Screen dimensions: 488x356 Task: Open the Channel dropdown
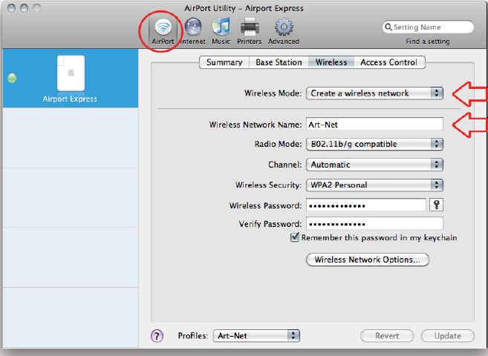click(374, 165)
